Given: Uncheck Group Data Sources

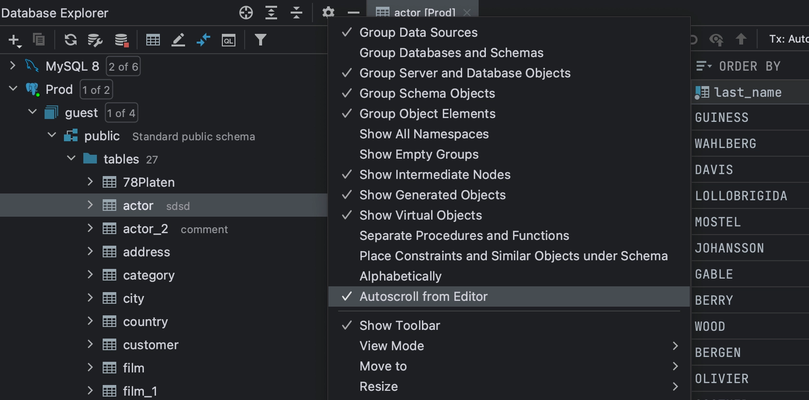Looking at the screenshot, I should pos(509,32).
